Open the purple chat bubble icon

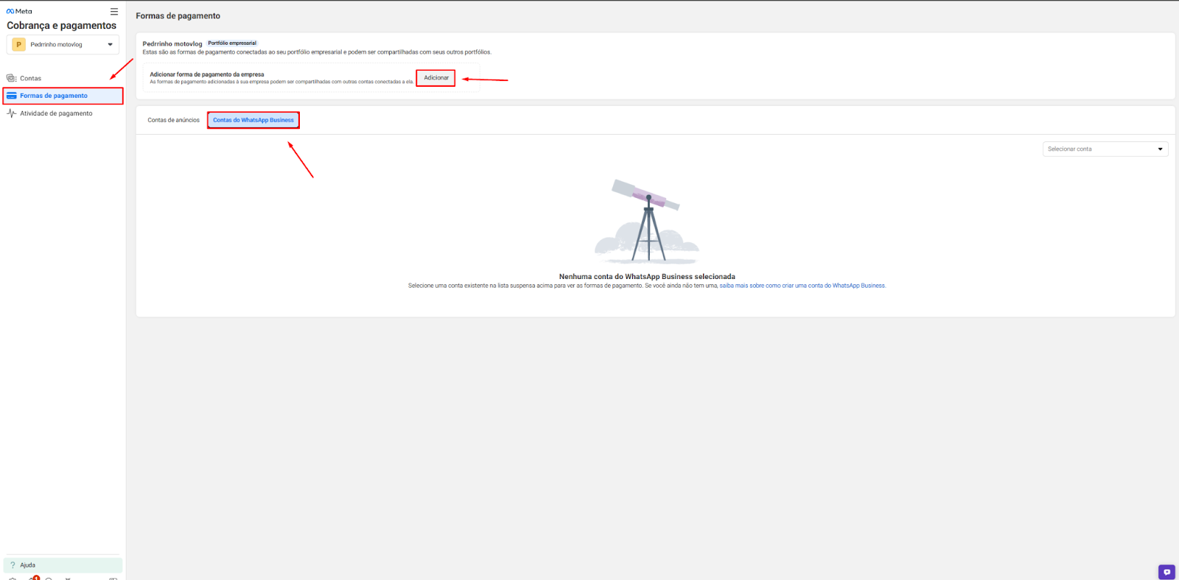pos(1166,572)
